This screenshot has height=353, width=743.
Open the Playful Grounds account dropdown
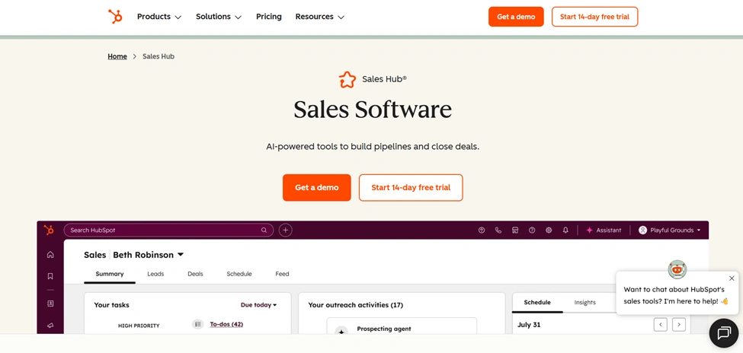point(669,230)
